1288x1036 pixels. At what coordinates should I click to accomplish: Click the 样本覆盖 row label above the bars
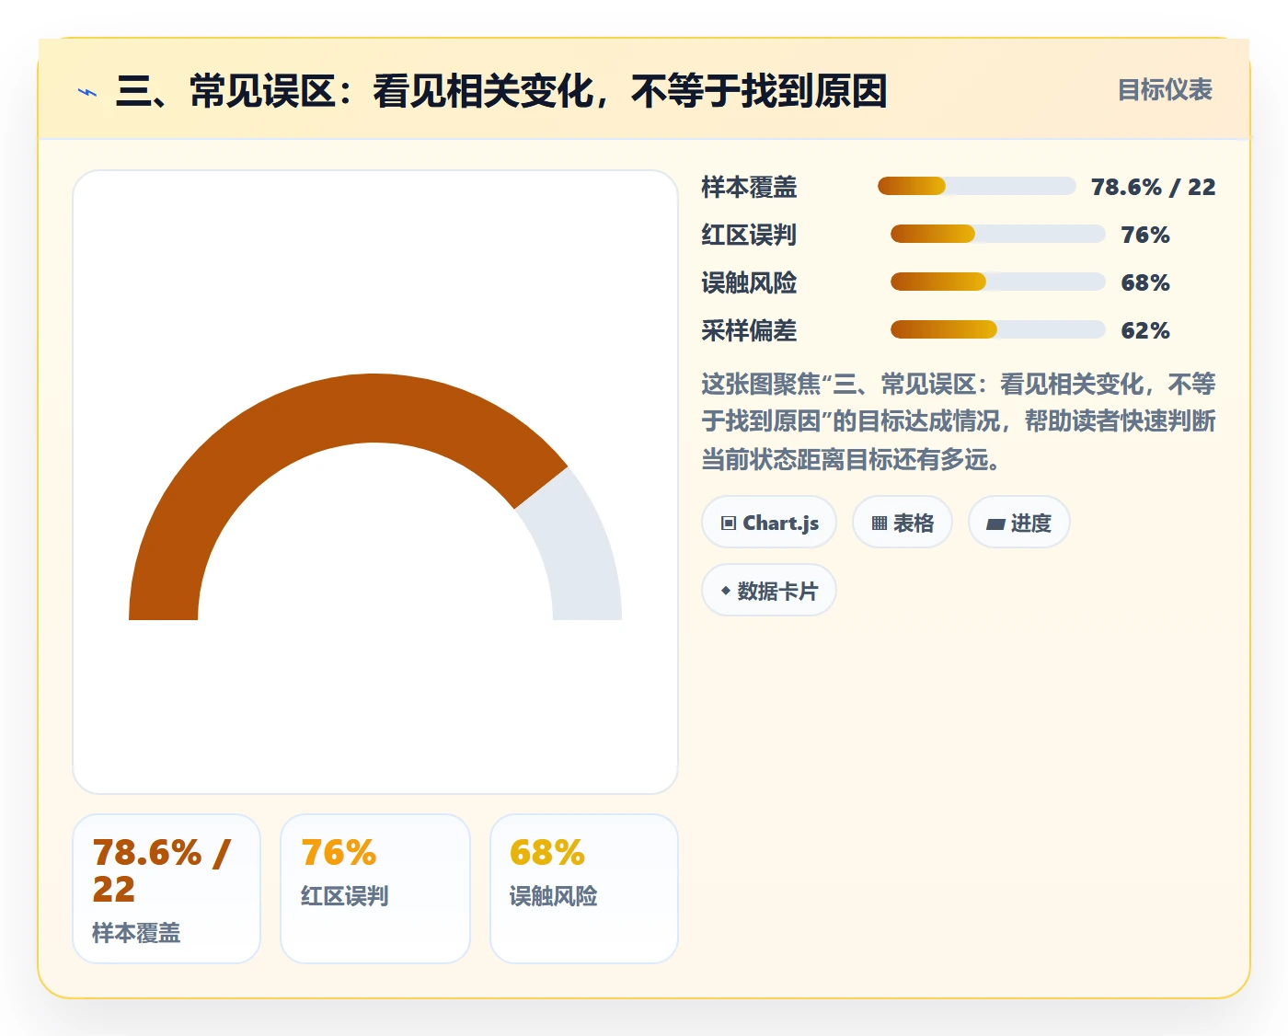pyautogui.click(x=749, y=187)
